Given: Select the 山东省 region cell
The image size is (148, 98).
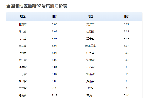Looking at the screenshot, I should 23,74.
